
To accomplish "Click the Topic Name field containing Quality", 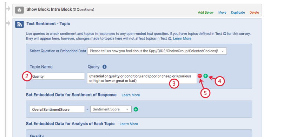I will point(57,76).
